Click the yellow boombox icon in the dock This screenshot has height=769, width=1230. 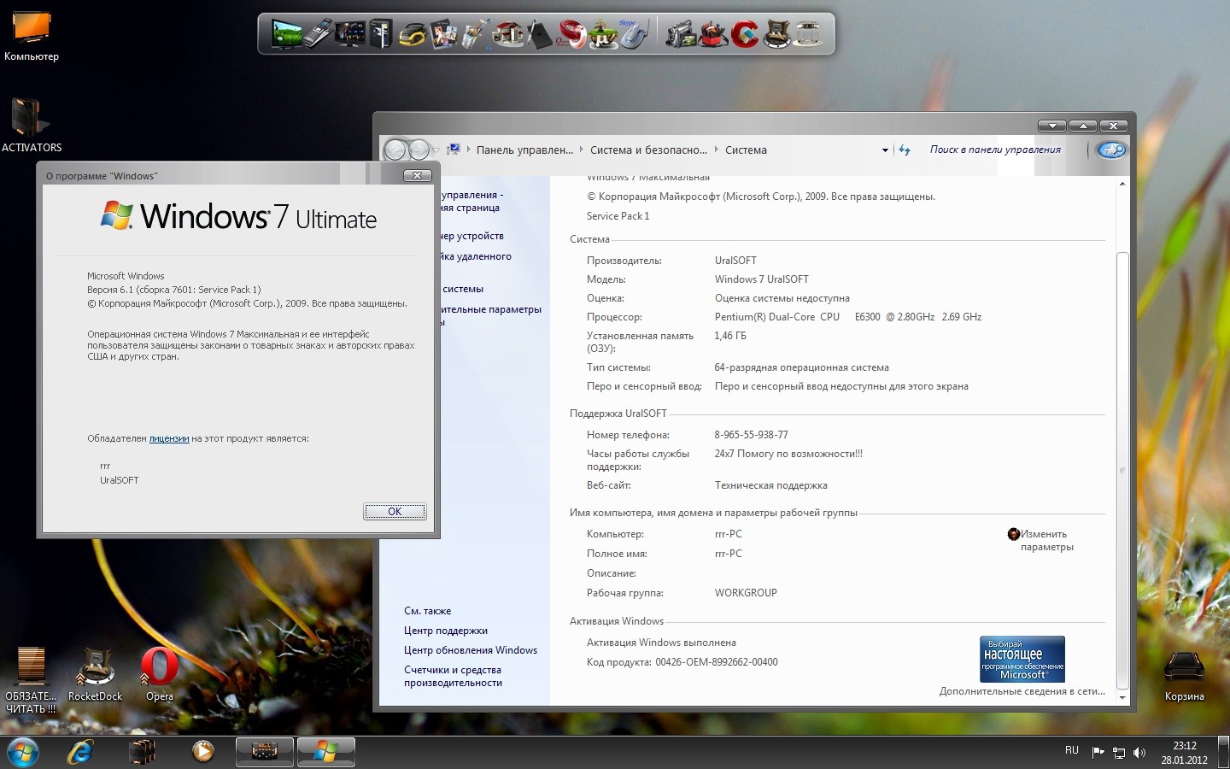[413, 35]
